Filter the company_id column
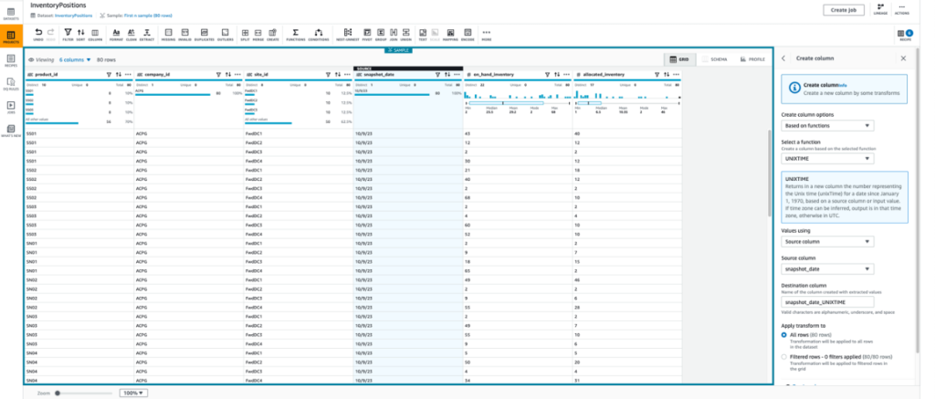 click(x=218, y=75)
